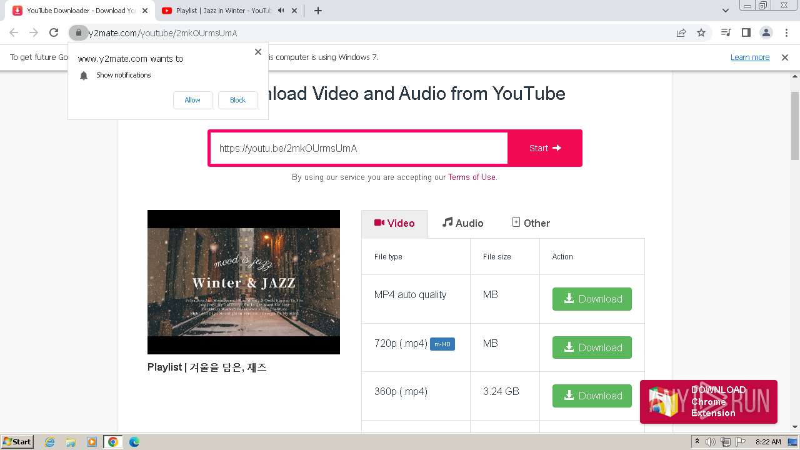Image resolution: width=800 pixels, height=450 pixels.
Task: Close the notification permission popup
Action: pos(258,52)
